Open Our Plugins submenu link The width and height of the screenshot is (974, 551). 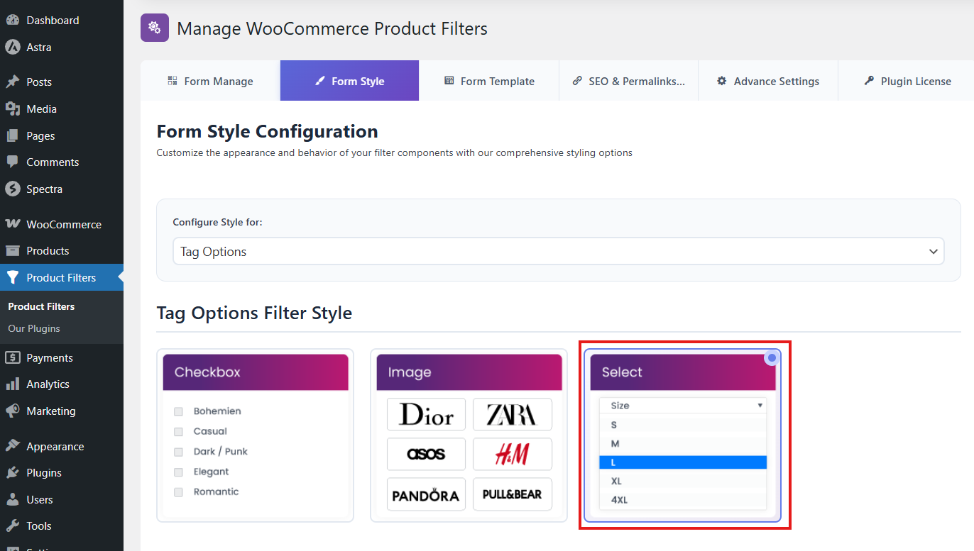34,329
